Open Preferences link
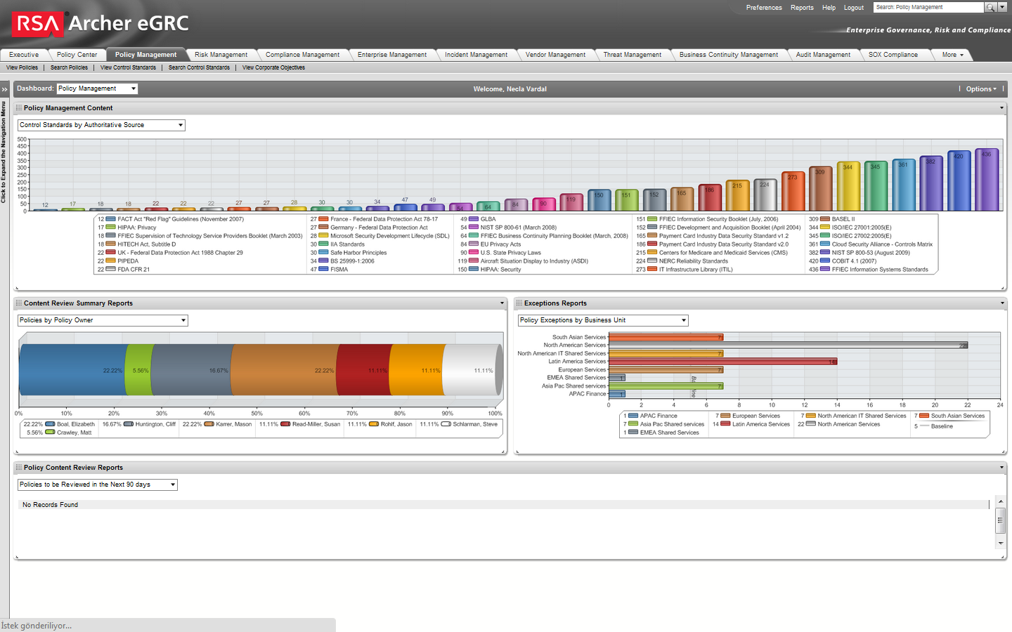Screen dimensions: 1012x632 [764, 8]
